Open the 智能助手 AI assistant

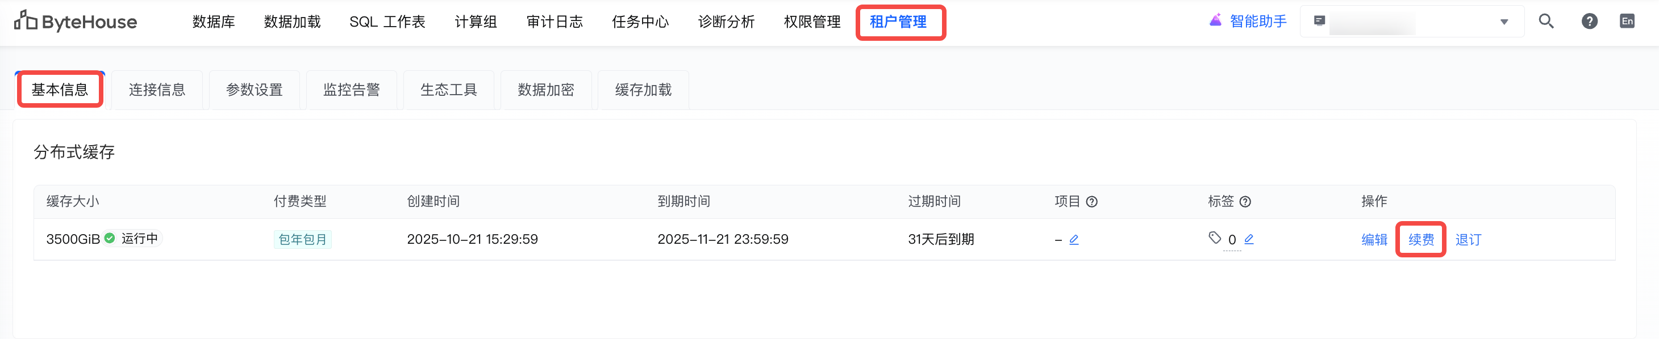(1248, 22)
